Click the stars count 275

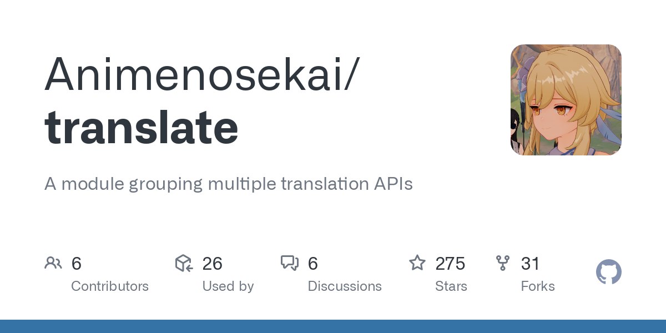450,264
